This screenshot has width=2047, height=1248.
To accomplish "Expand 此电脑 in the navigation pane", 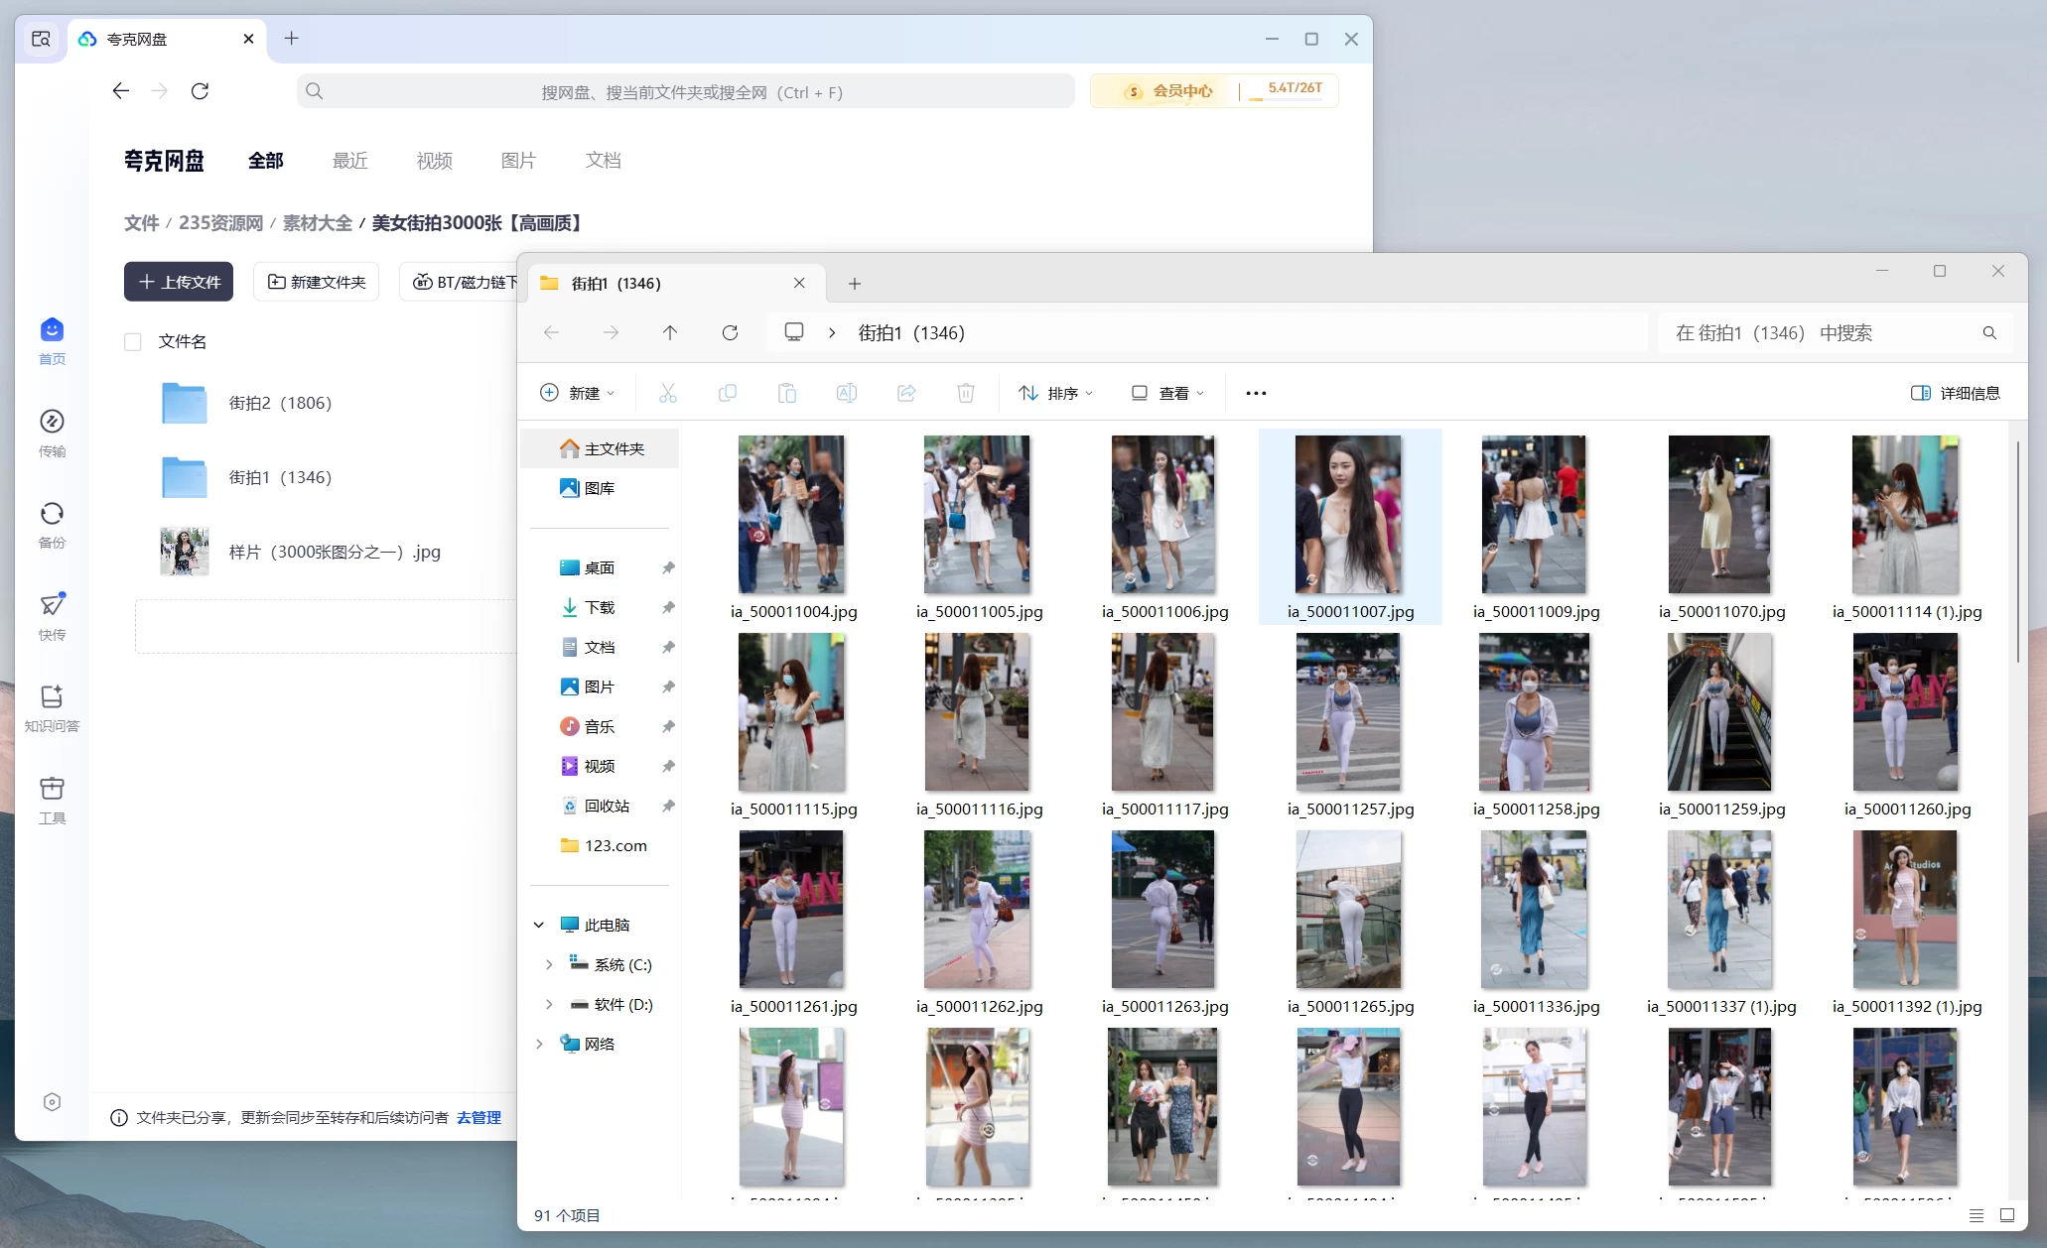I will click(540, 924).
